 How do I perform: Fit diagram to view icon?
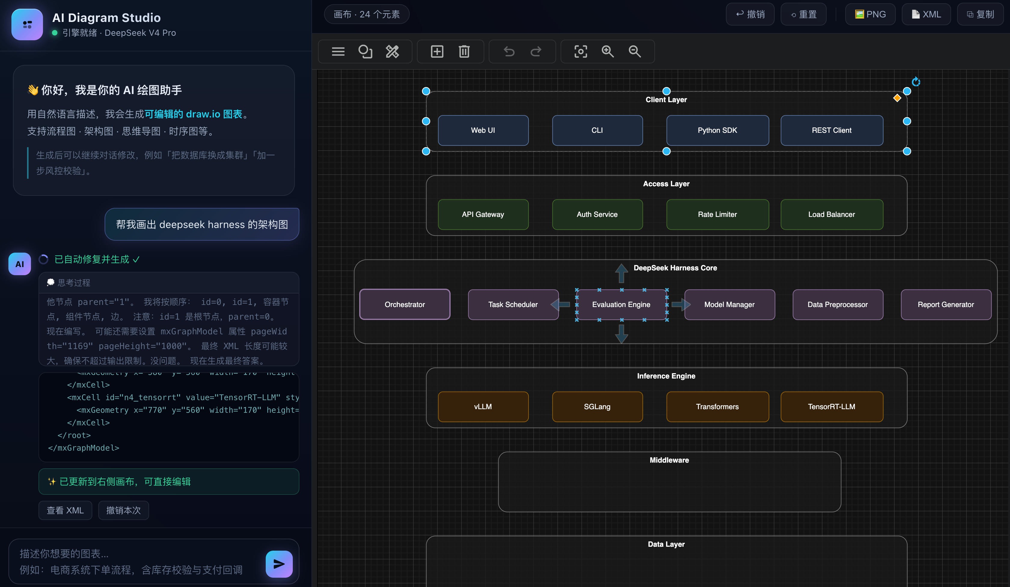(x=581, y=52)
